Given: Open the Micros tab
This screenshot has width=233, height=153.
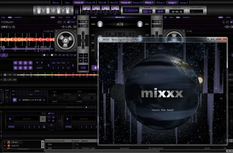Looking at the screenshot, I should point(56,3).
